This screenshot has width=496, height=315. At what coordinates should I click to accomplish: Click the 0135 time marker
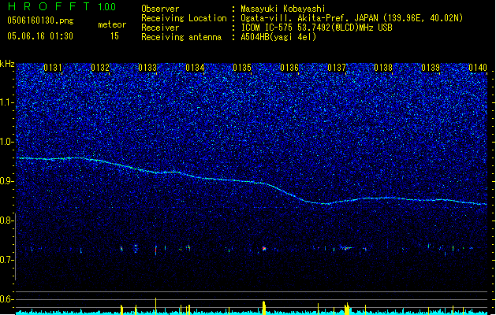[x=242, y=68]
